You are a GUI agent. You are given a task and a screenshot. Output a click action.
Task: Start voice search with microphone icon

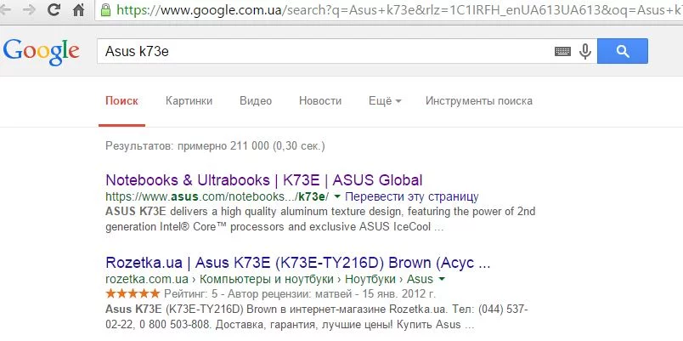coord(585,52)
